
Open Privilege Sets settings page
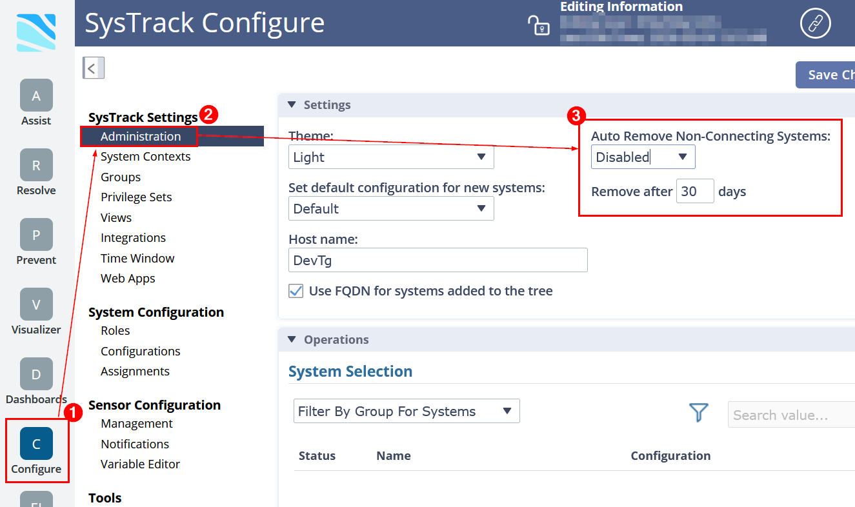coord(136,197)
